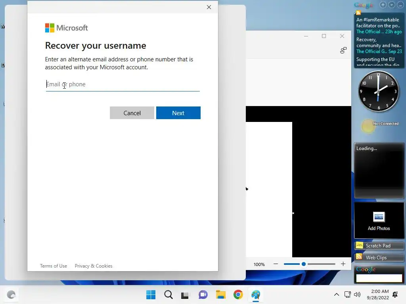Maximize the background Paint window
Image resolution: width=406 pixels, height=304 pixels.
(x=324, y=36)
